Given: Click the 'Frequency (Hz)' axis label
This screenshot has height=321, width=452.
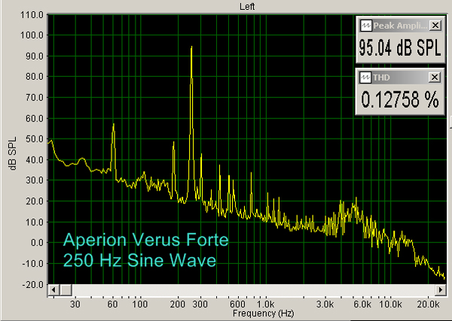Looking at the screenshot, I should pos(263,313).
